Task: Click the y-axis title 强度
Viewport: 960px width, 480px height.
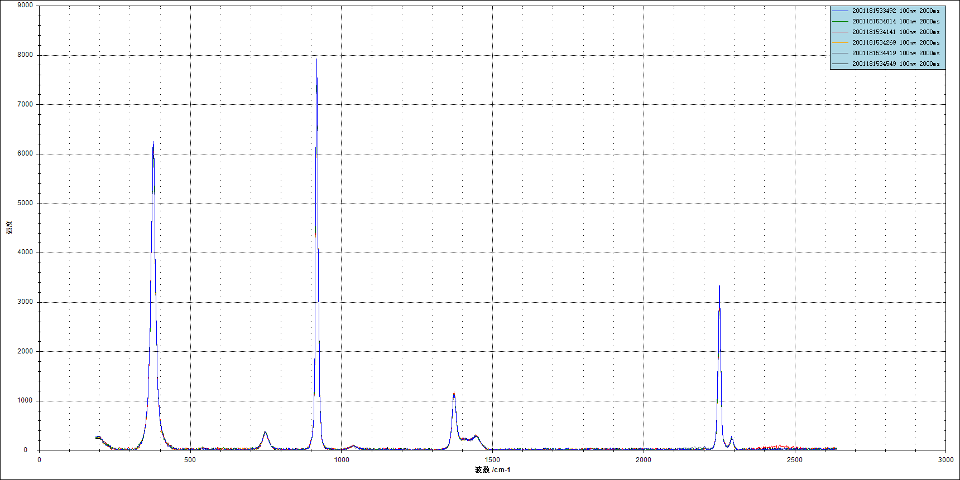Action: 9,227
